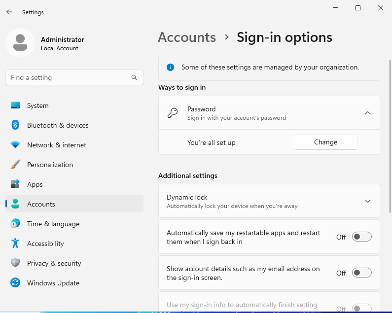Open Bluetooth & devices via its icon
Viewport: 392px width, 313px height.
15,125
